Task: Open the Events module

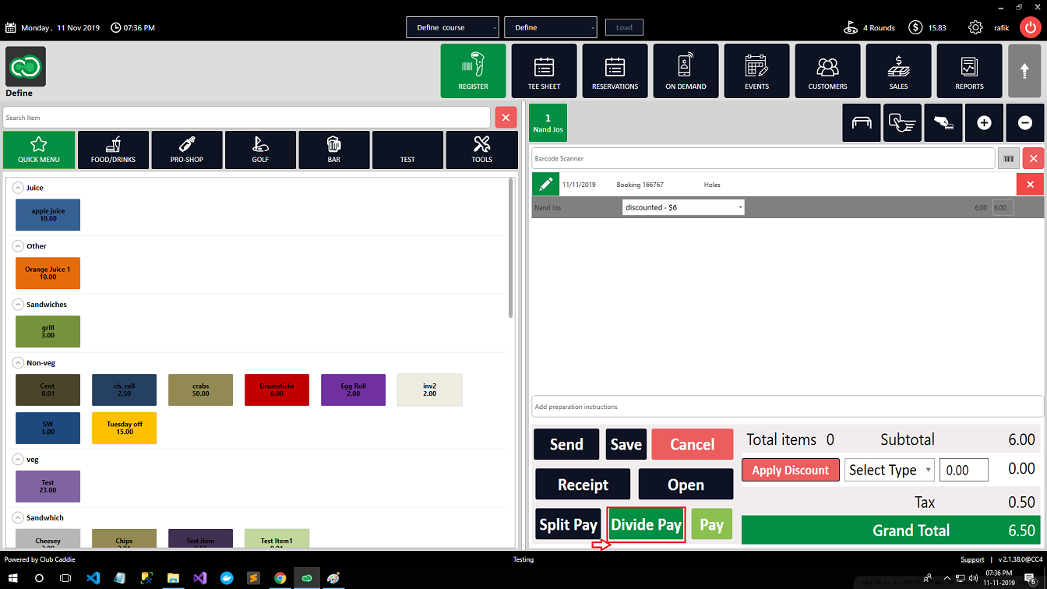Action: [x=756, y=71]
